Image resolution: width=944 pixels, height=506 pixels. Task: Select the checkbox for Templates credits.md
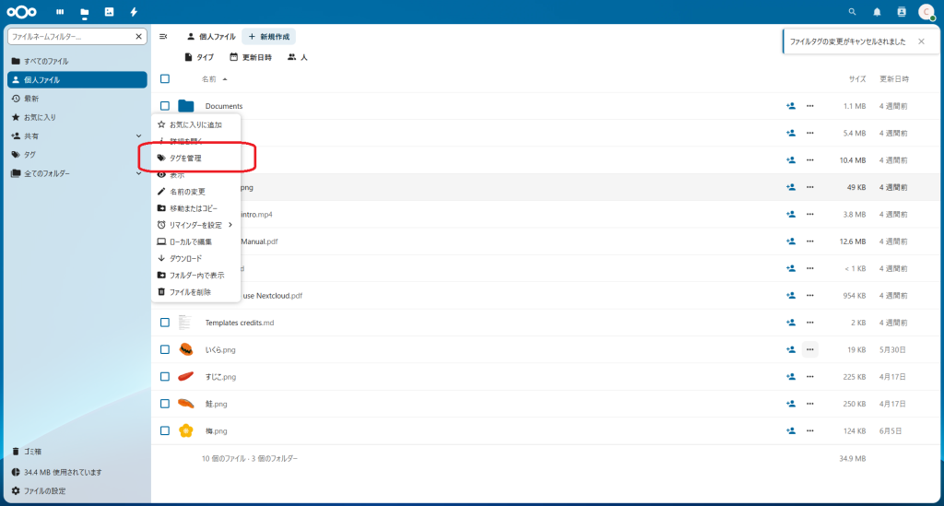165,323
